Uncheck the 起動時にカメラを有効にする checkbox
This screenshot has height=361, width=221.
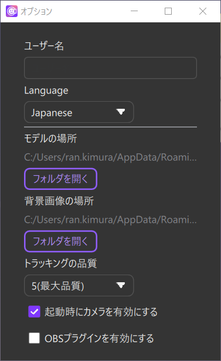click(34, 312)
